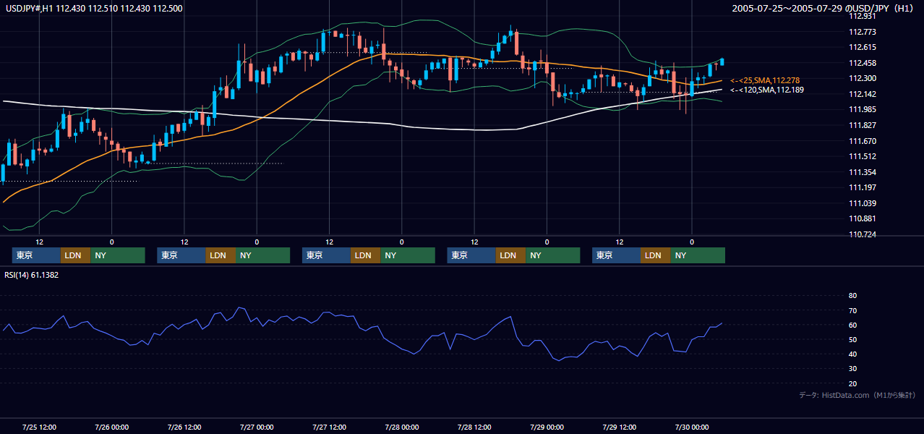Click price axis label 111.512
The height and width of the screenshot is (434, 924).
point(862,156)
